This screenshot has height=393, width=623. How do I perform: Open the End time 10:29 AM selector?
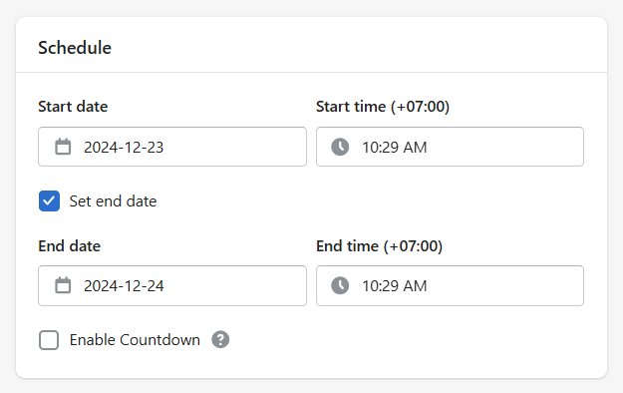450,285
